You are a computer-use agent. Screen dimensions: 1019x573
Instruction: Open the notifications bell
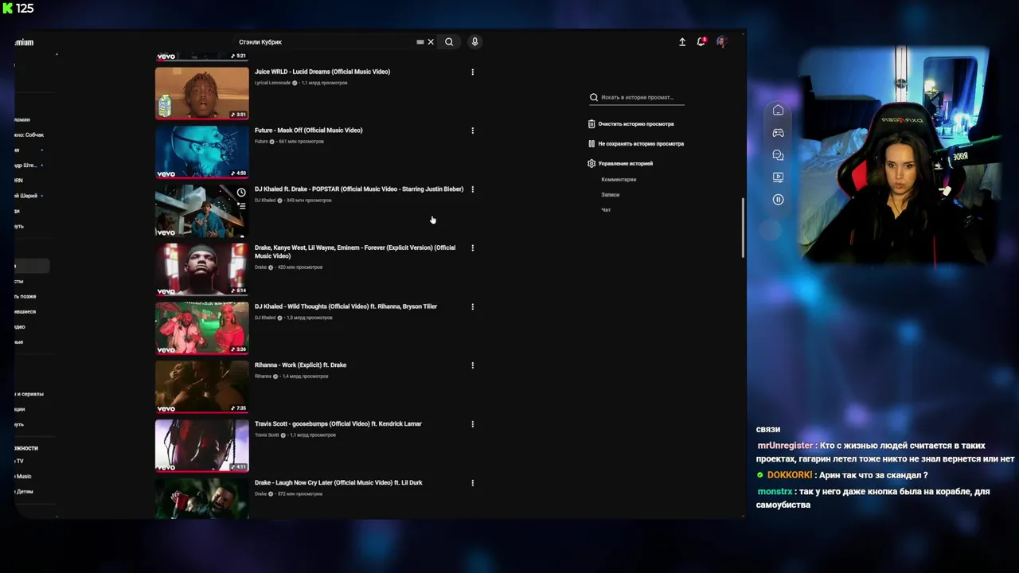[701, 41]
